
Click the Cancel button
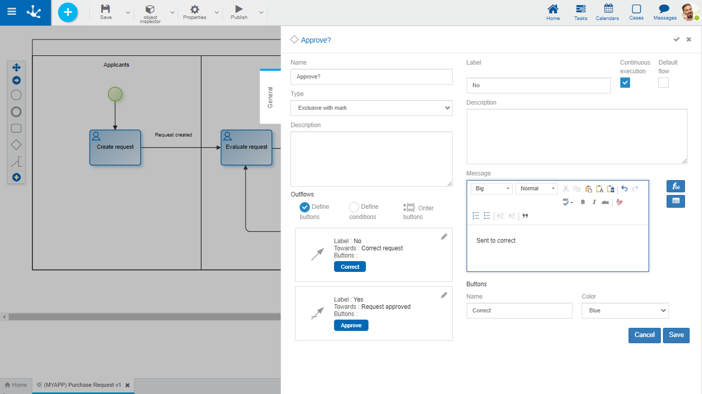click(644, 335)
